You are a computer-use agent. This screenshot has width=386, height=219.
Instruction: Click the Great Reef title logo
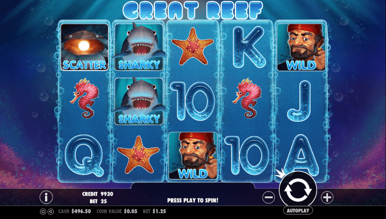point(193,10)
